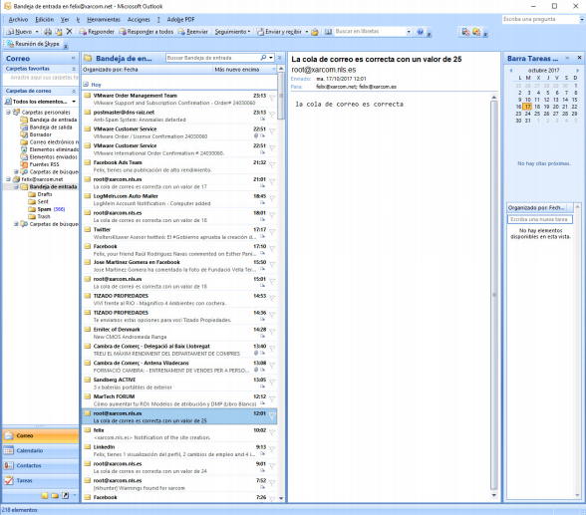Open the Edición menu
586x515 pixels.
click(45, 19)
